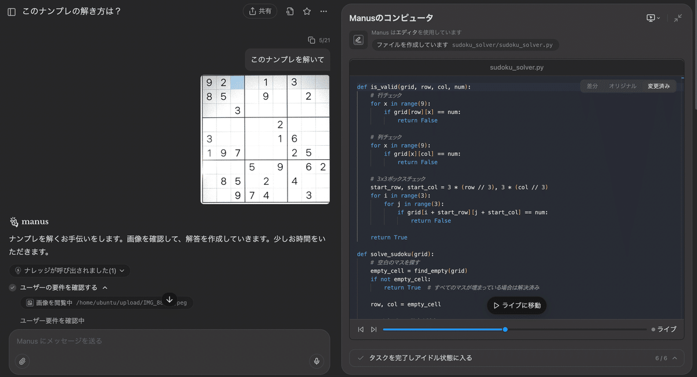Click the file search icon in the top bar
Viewport: 697px width, 377px height.
(x=290, y=11)
